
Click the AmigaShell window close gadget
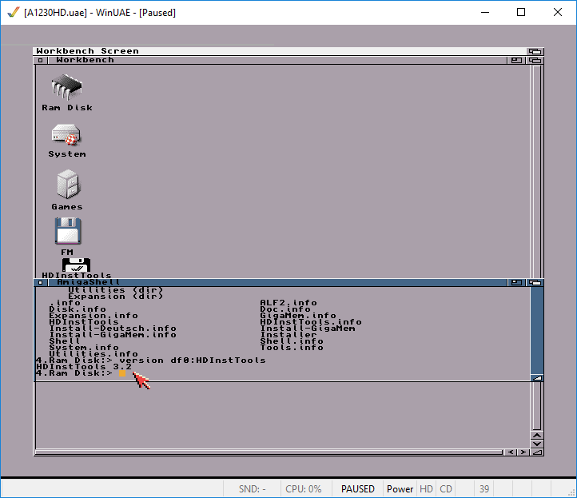[41, 282]
